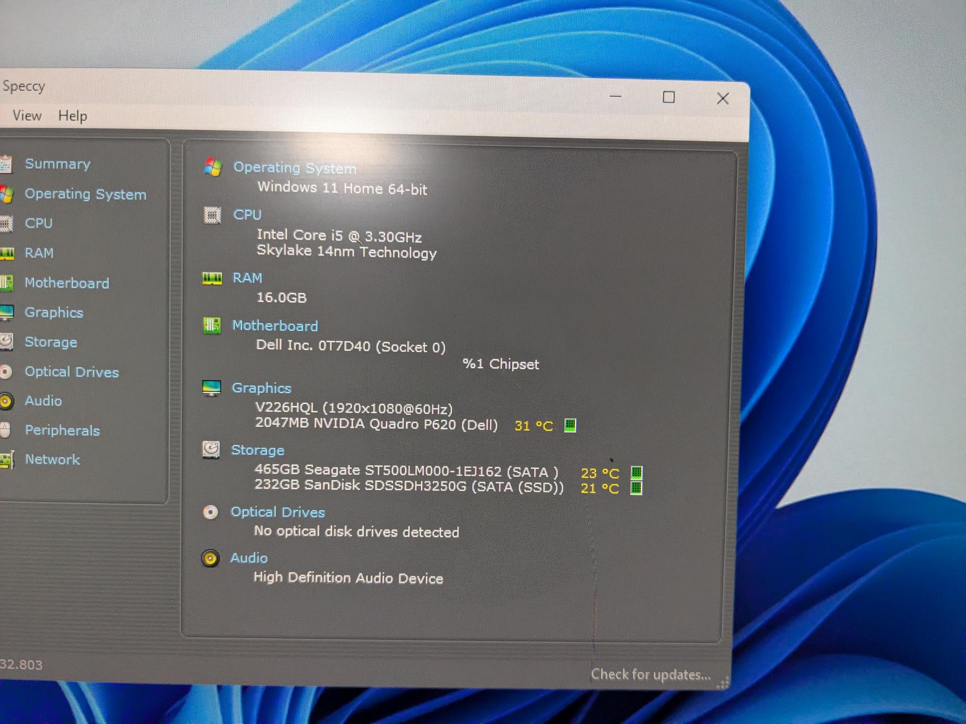
Task: Click the green temperature indicator next to 31 °C
Action: pos(570,426)
